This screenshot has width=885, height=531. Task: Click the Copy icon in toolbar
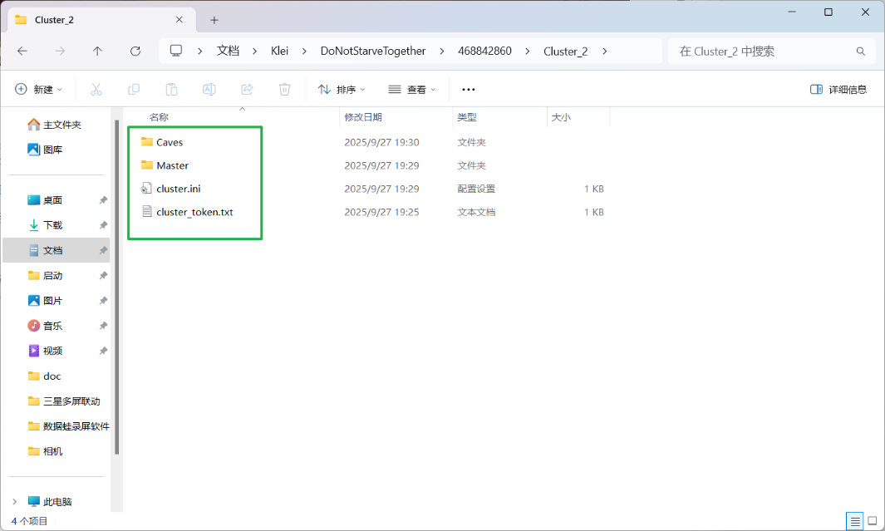tap(134, 89)
